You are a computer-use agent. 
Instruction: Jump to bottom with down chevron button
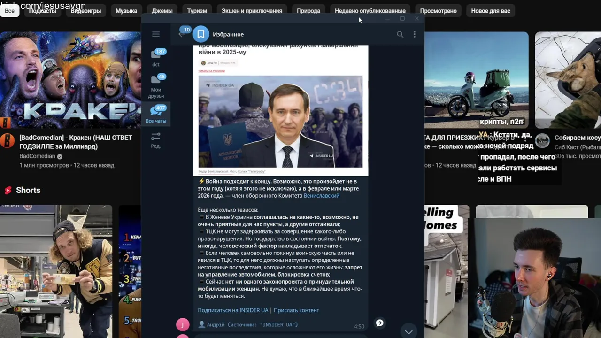(x=408, y=332)
